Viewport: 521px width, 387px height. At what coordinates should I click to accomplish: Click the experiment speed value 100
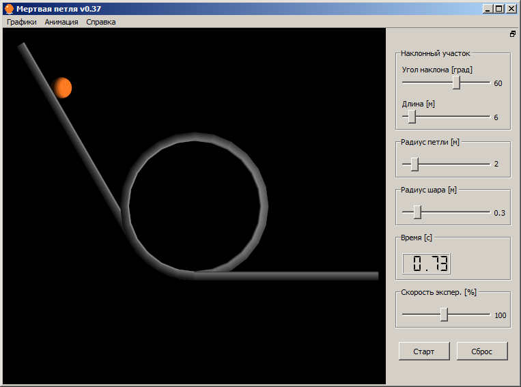point(501,315)
